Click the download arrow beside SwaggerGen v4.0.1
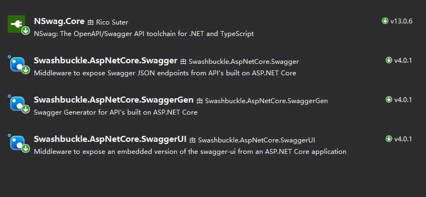This screenshot has width=426, height=197. (389, 100)
